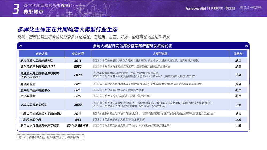Click the 成立时间 column header
The image size is (267, 150).
[x=78, y=54]
